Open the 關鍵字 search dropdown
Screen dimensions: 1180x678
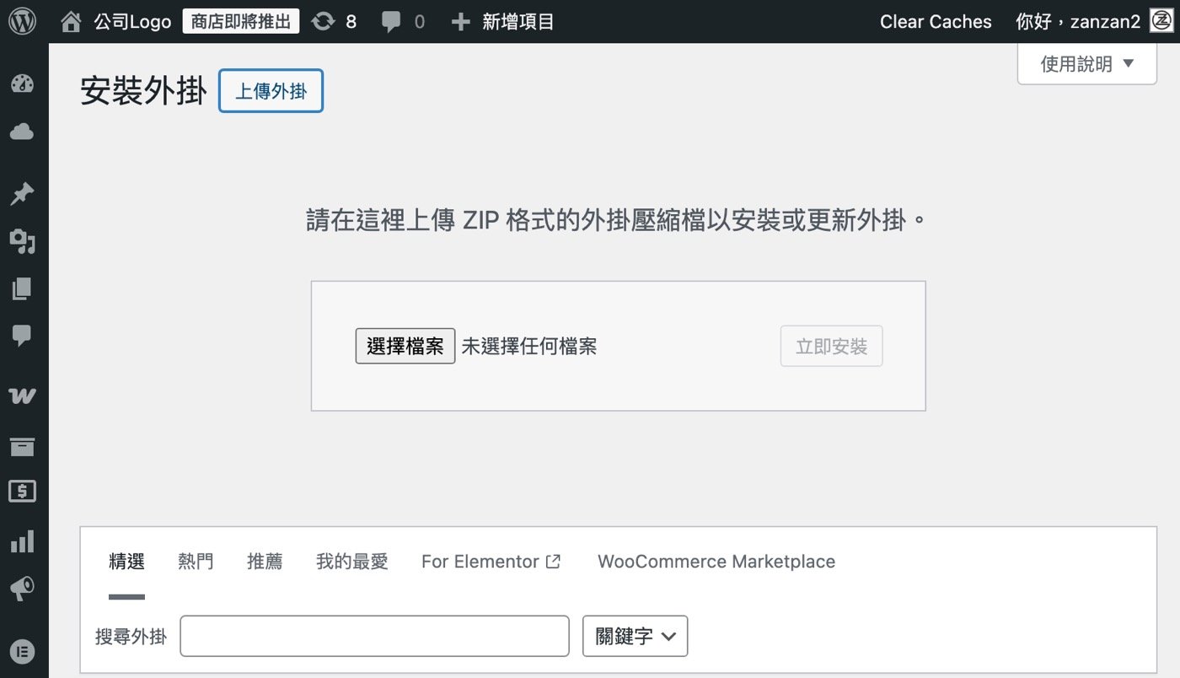(x=635, y=636)
